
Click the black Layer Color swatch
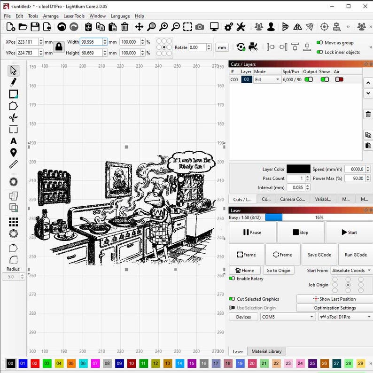coord(298,169)
